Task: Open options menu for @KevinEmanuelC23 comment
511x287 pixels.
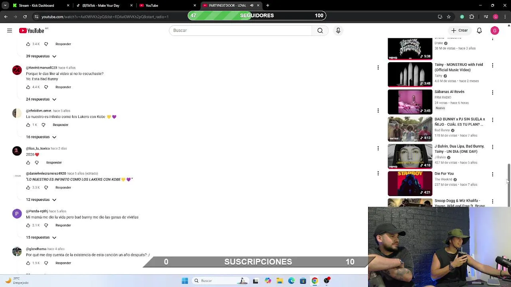Action: click(378, 68)
